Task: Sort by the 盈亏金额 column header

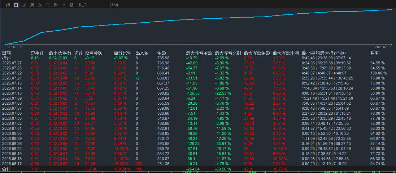Action: point(94,53)
